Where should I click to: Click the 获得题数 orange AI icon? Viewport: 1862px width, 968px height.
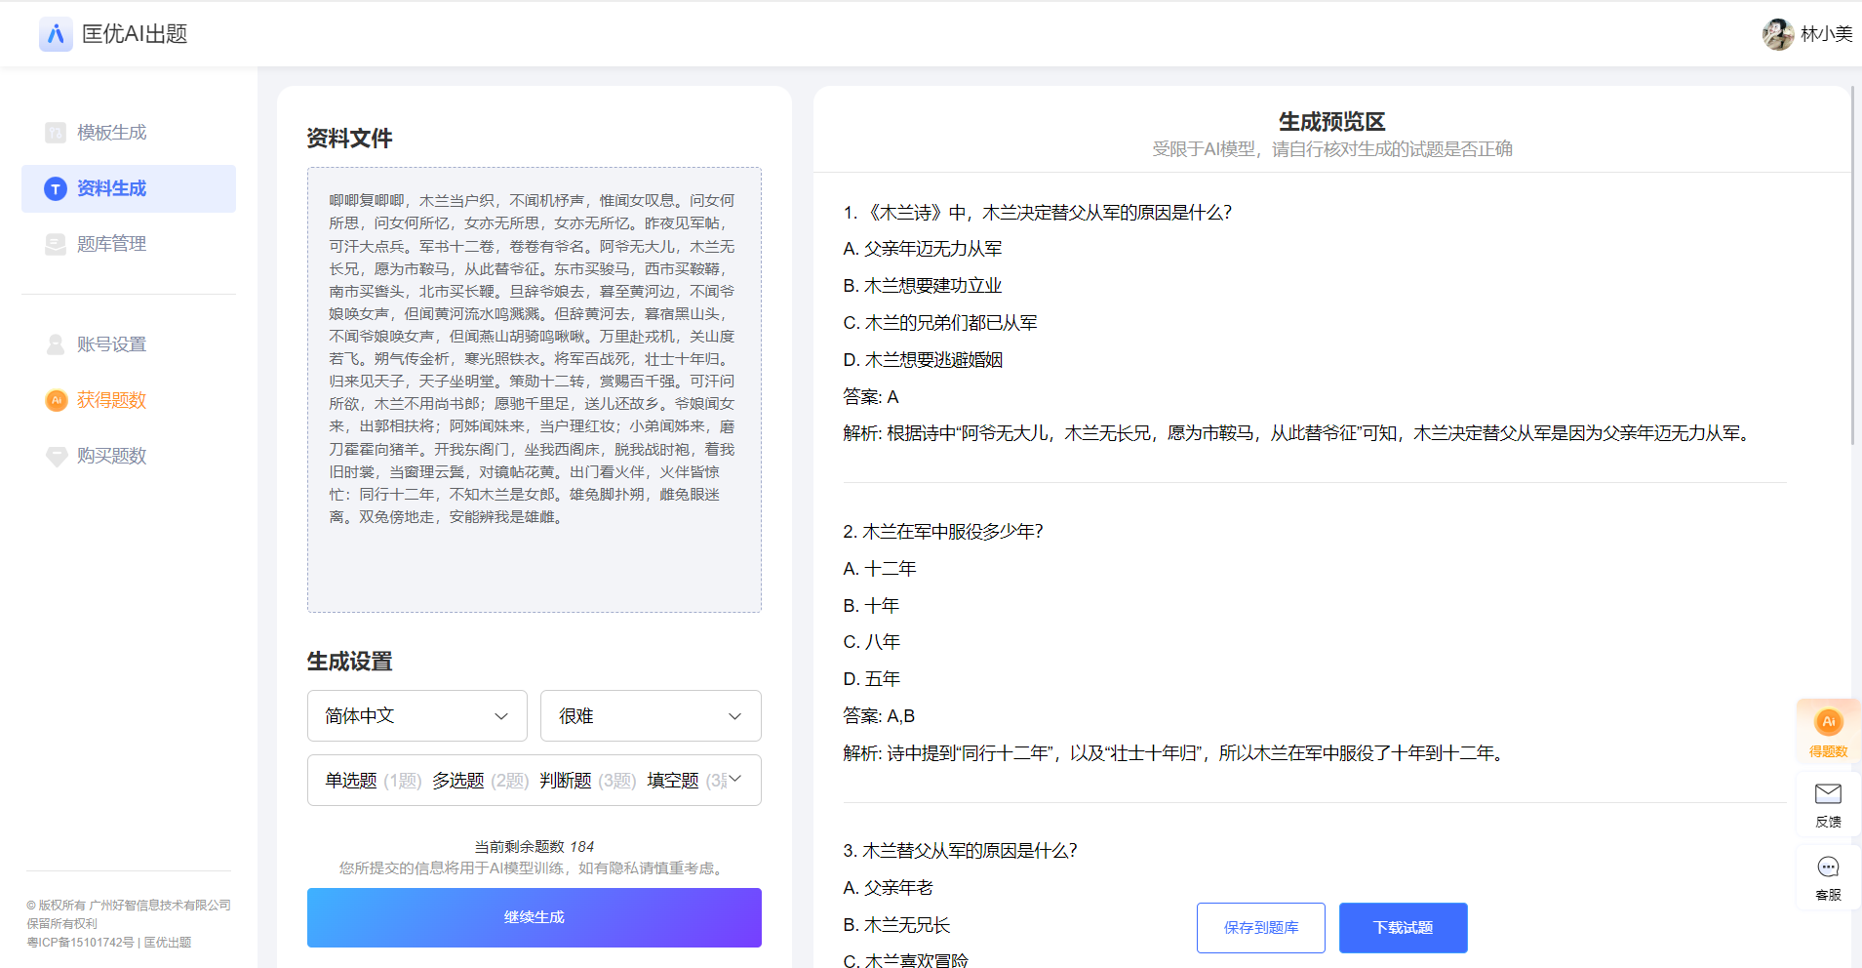tap(56, 400)
